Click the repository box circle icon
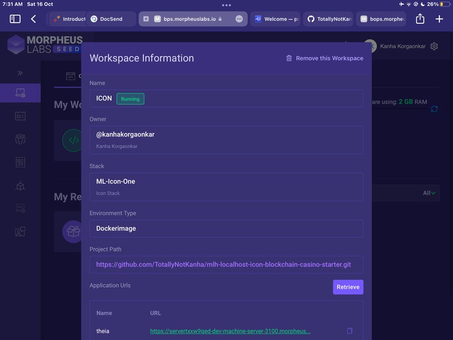 click(x=73, y=231)
